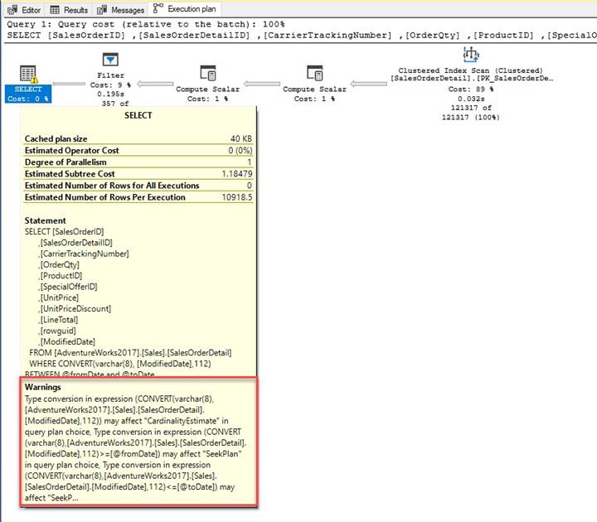
Task: Click the ',[rowguid]' statement line
Action: pos(57,331)
